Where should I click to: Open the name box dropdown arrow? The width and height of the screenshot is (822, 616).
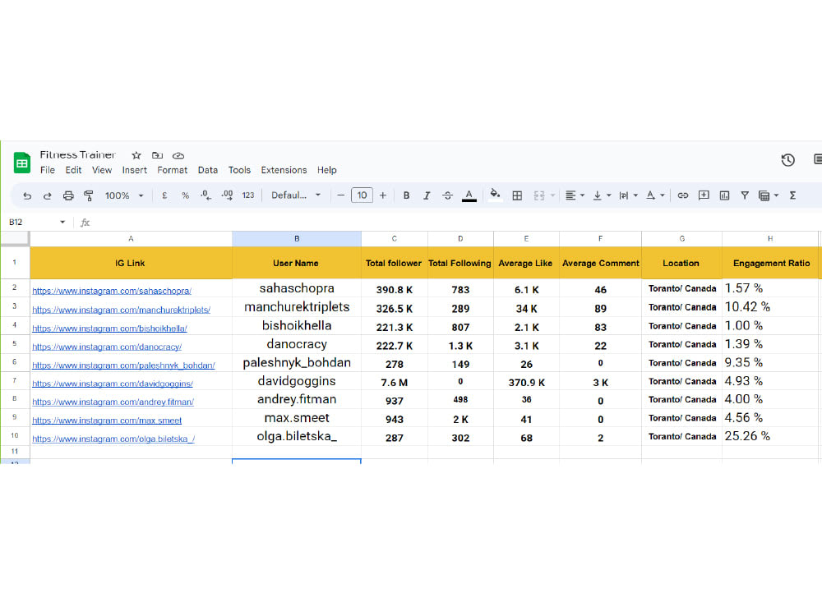click(62, 223)
